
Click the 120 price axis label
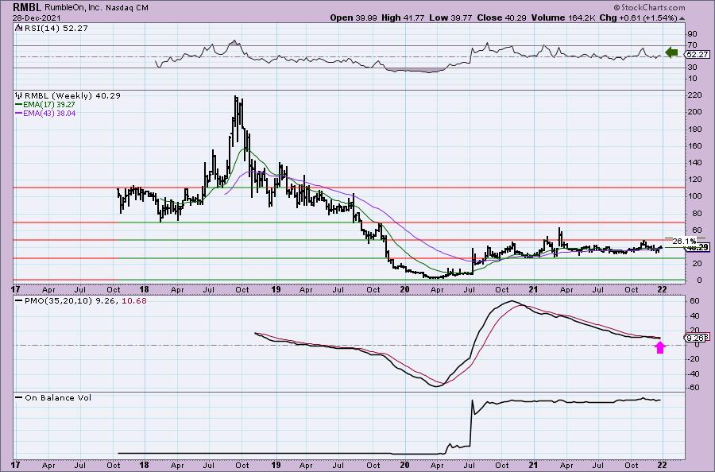click(695, 180)
